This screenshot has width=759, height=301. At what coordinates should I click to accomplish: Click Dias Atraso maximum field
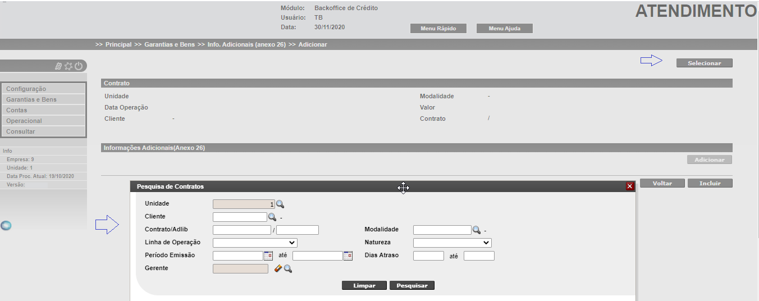[x=479, y=256]
